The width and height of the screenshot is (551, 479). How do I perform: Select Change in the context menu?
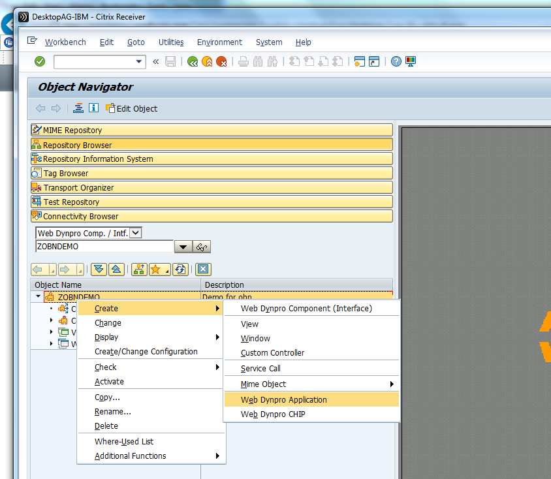tap(150, 323)
